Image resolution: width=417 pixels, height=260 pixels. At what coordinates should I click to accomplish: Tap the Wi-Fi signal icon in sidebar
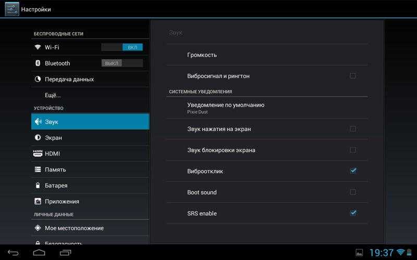[x=38, y=47]
